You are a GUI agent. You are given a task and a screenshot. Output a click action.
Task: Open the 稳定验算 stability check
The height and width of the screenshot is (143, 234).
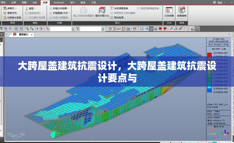pos(118,18)
